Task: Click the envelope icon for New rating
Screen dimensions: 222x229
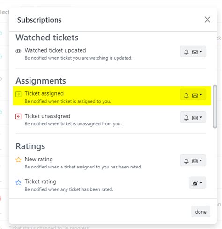Action: coord(195,161)
